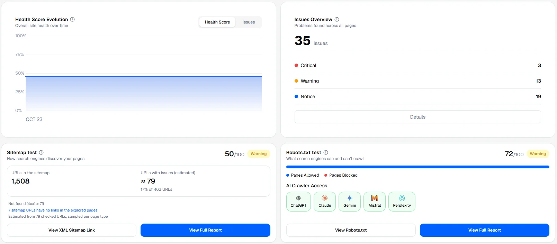Click the red Critical severity dot

(x=296, y=65)
